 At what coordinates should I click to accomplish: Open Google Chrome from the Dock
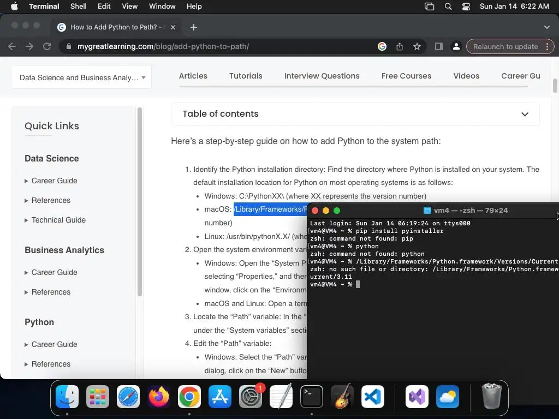coord(189,397)
